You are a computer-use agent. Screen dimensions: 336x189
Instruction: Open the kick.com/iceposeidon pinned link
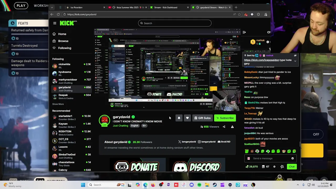261,60
